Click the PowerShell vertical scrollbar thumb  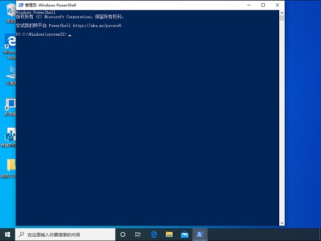(x=282, y=18)
